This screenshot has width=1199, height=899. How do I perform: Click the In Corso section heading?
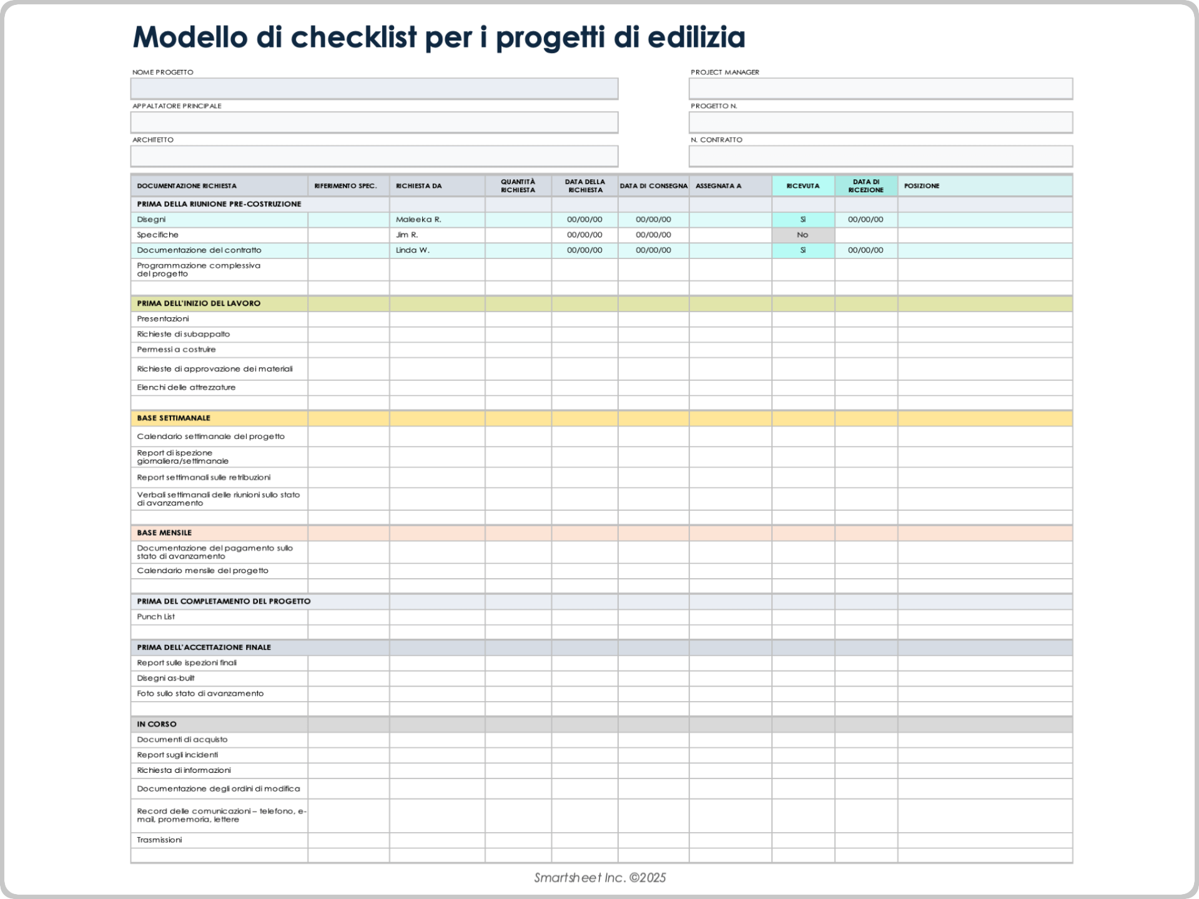tap(157, 724)
